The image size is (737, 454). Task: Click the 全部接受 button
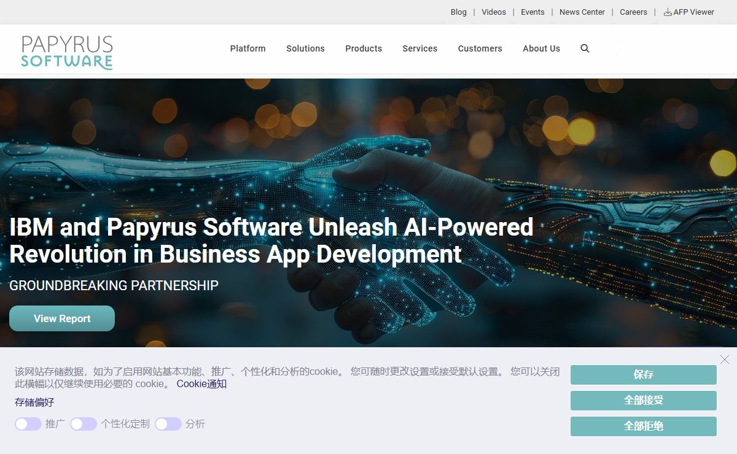[644, 401]
